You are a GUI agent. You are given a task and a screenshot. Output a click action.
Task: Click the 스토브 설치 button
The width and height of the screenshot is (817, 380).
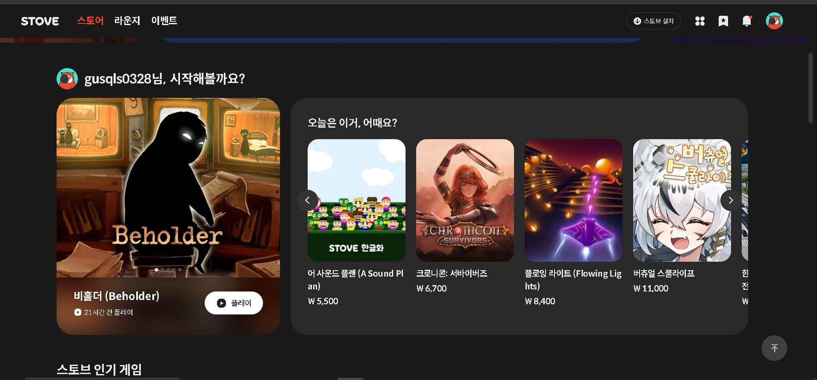click(x=654, y=21)
